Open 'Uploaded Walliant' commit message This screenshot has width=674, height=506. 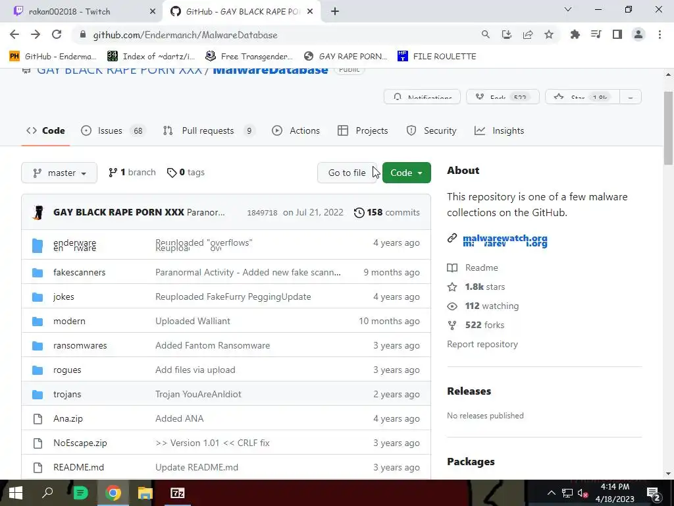point(193,322)
